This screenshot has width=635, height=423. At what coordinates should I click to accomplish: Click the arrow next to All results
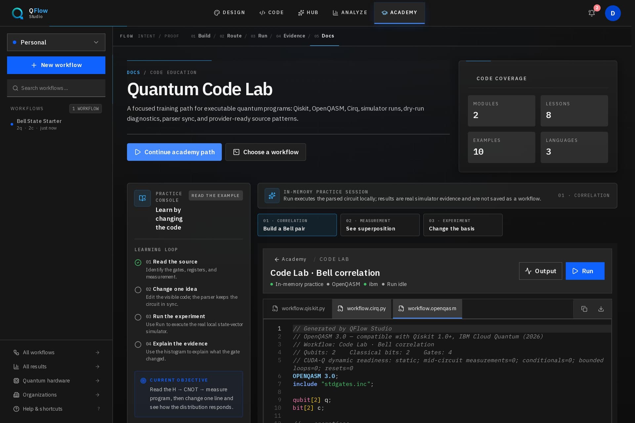pyautogui.click(x=97, y=366)
